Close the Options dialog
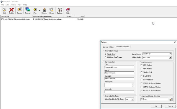 (175, 42)
